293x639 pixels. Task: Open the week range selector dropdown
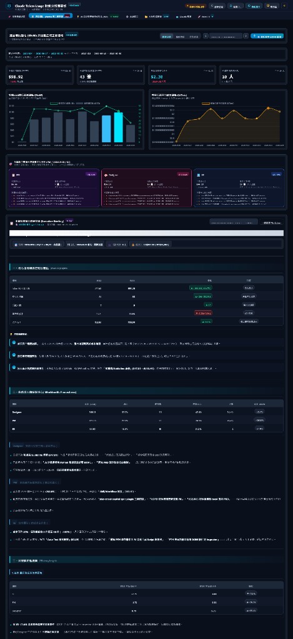click(x=226, y=36)
